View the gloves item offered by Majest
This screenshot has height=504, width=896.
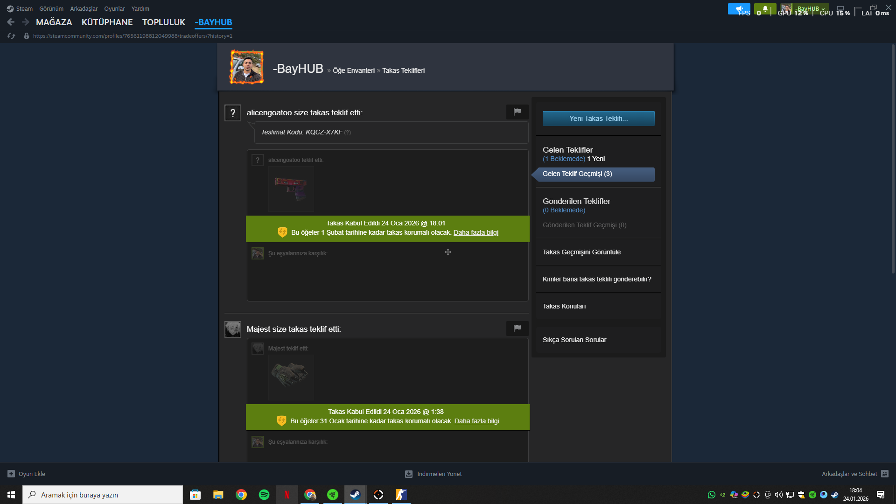point(291,378)
